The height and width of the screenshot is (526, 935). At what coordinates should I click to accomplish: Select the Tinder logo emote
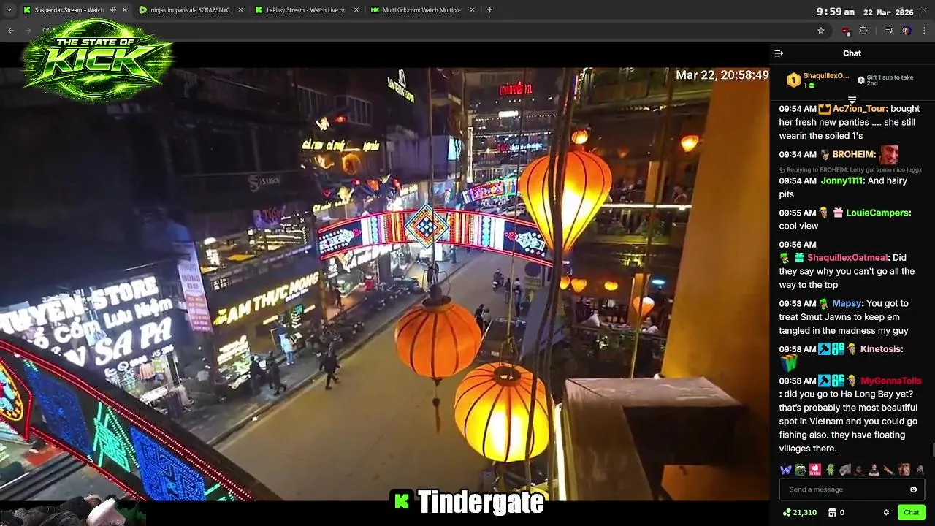815,470
